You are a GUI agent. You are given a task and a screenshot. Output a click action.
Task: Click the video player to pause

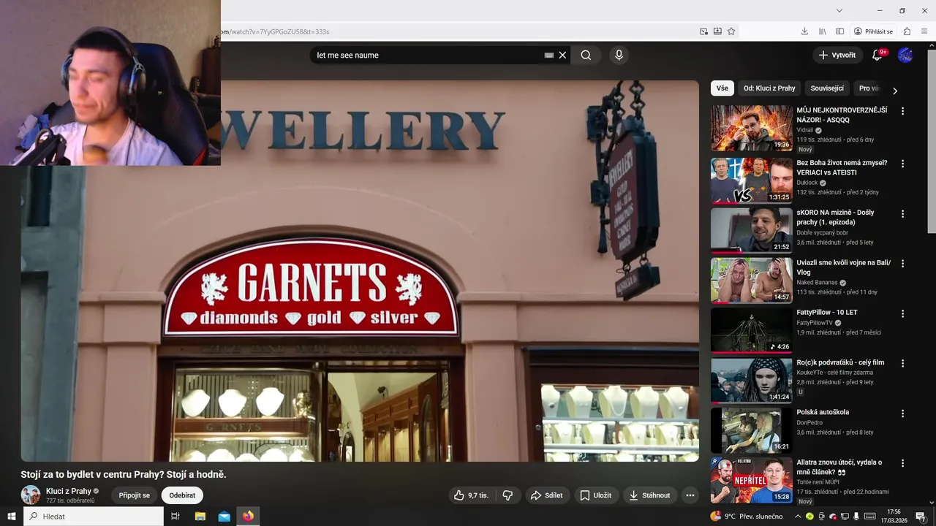pyautogui.click(x=360, y=270)
